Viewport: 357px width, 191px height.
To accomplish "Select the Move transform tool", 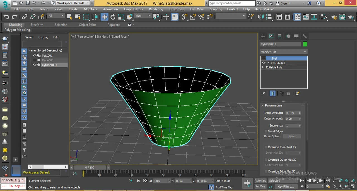I will (x=104, y=17).
